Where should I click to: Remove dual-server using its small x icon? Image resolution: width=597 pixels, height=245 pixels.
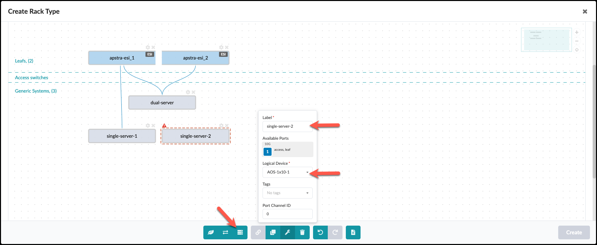pyautogui.click(x=193, y=92)
